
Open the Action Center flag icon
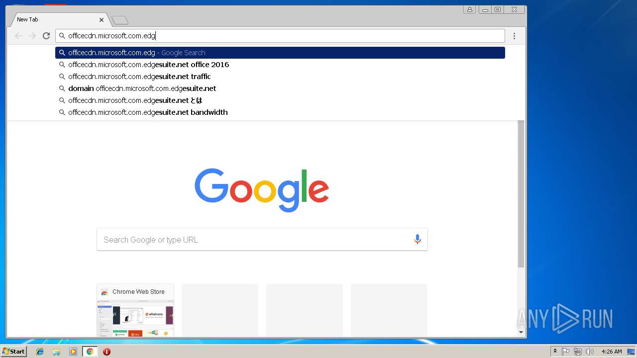pos(566,352)
